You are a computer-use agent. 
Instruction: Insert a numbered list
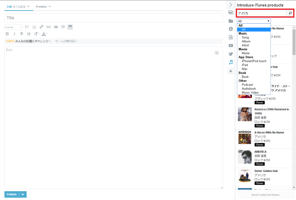[34, 27]
